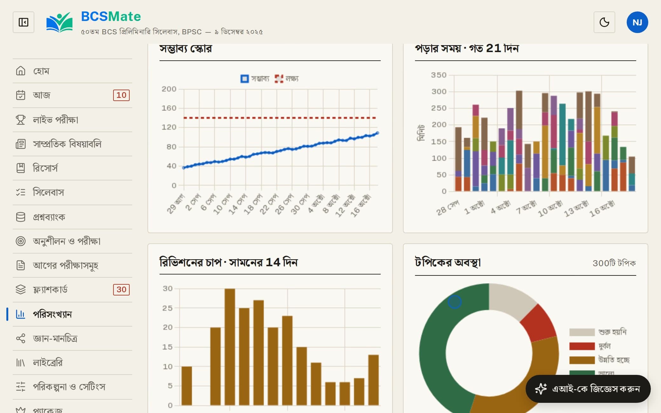661x413 pixels.
Task: Open the লাইভ পরীক্ষা menu item
Action: [x=72, y=119]
